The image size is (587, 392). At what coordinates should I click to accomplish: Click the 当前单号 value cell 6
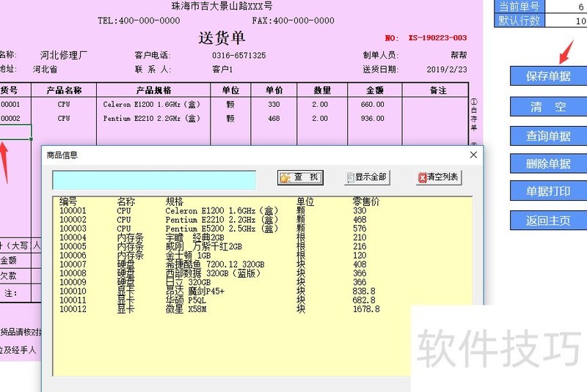click(x=566, y=7)
